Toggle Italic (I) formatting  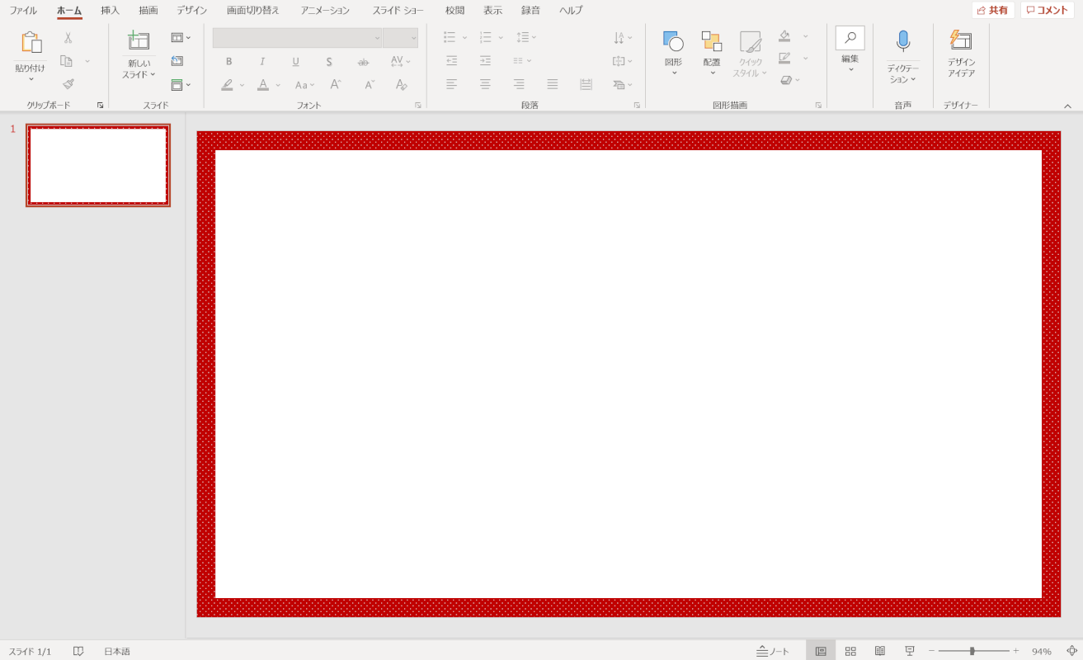(262, 61)
